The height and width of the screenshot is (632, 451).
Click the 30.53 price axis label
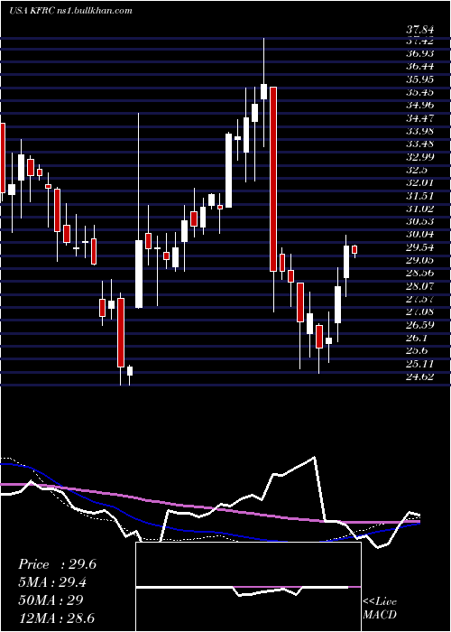pos(419,221)
